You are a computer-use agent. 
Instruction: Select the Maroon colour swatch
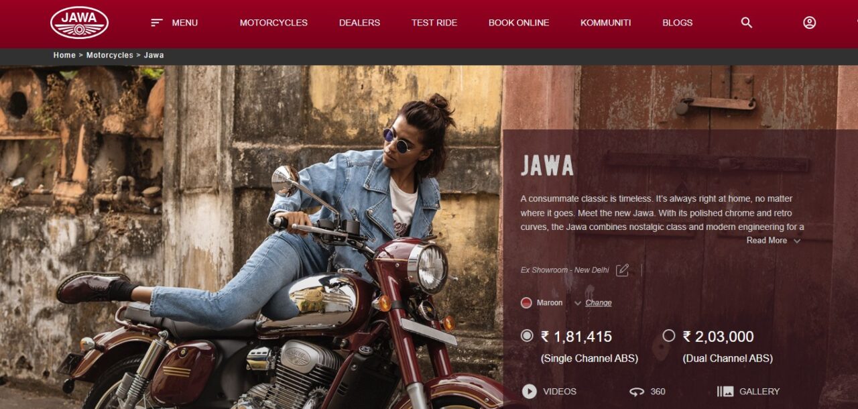pos(526,303)
